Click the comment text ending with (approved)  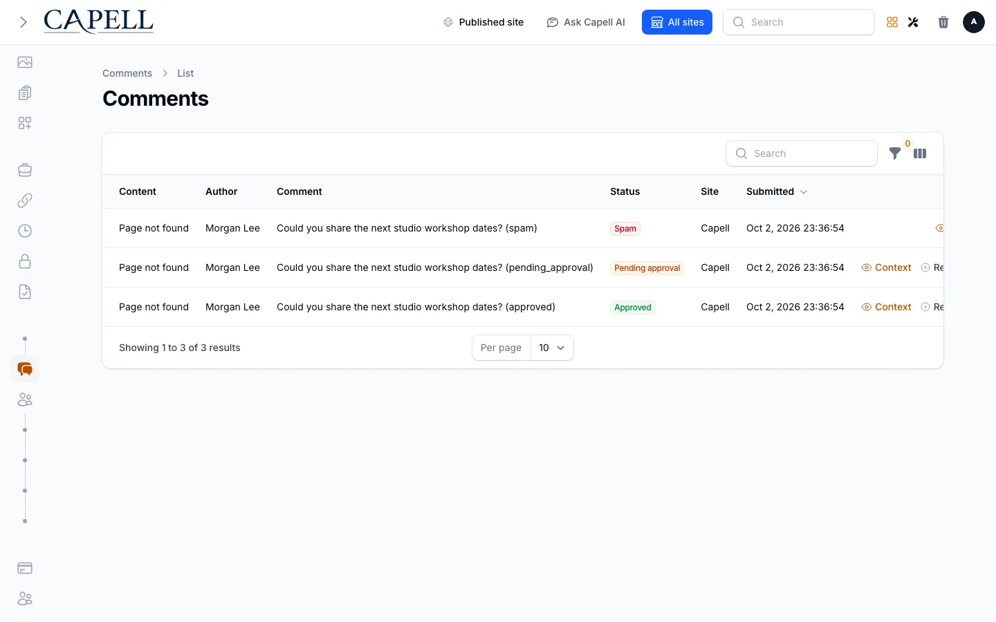point(416,307)
